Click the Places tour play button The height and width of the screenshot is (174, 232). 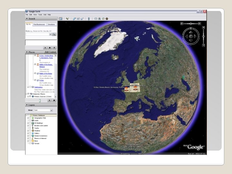(49, 101)
